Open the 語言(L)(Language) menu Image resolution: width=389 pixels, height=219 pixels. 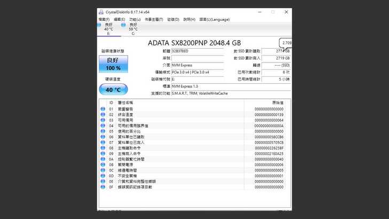tap(214, 19)
